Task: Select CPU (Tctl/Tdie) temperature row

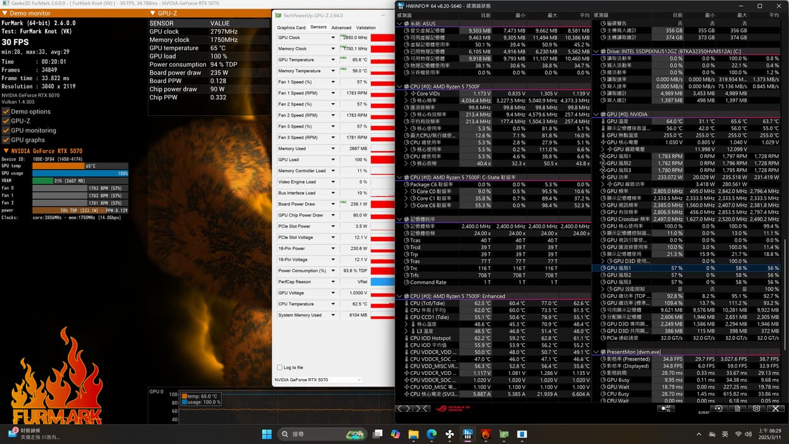Action: 494,303
